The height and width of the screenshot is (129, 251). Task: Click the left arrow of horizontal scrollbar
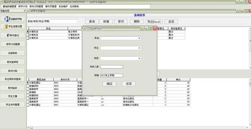coord(28,128)
